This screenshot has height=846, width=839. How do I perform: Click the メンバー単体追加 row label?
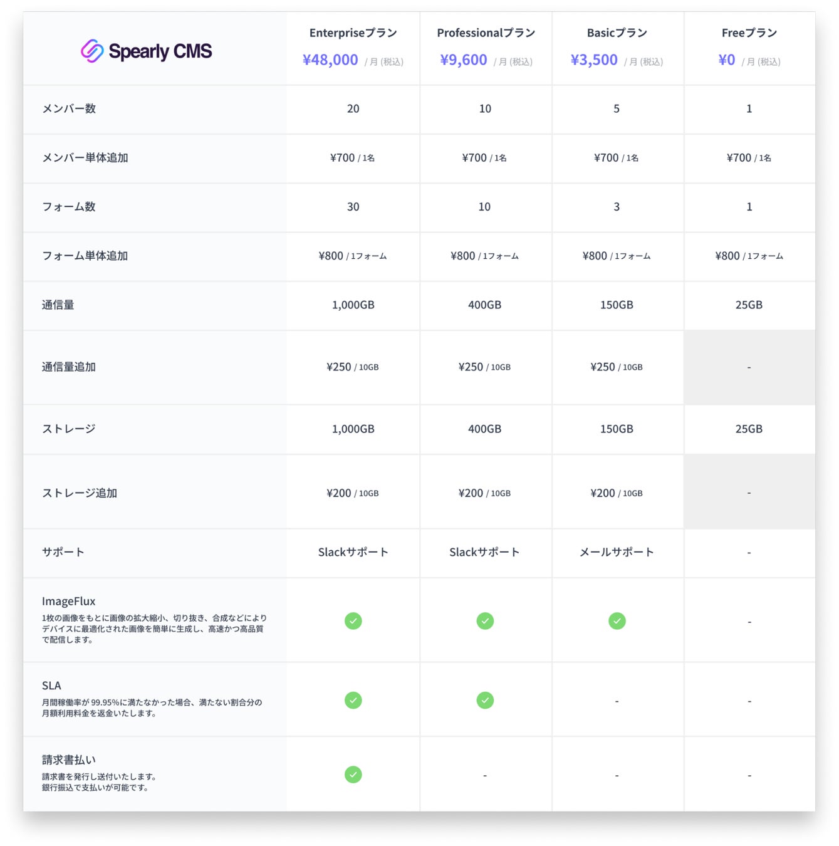tap(85, 157)
